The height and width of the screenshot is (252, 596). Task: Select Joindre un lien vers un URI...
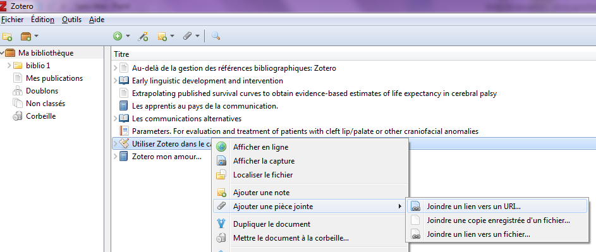[497, 207]
